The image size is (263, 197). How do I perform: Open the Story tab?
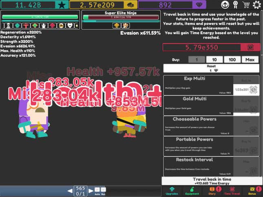[x=212, y=191]
